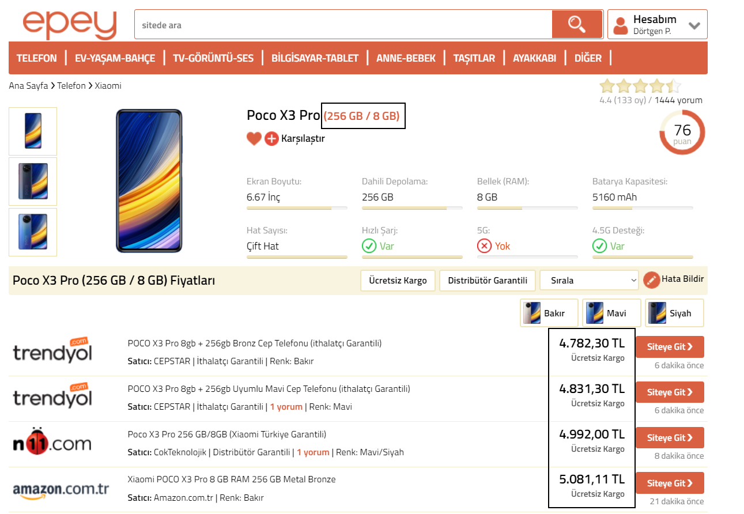The width and height of the screenshot is (744, 514).
Task: Click the red 5G Yok cross icon
Action: point(485,246)
